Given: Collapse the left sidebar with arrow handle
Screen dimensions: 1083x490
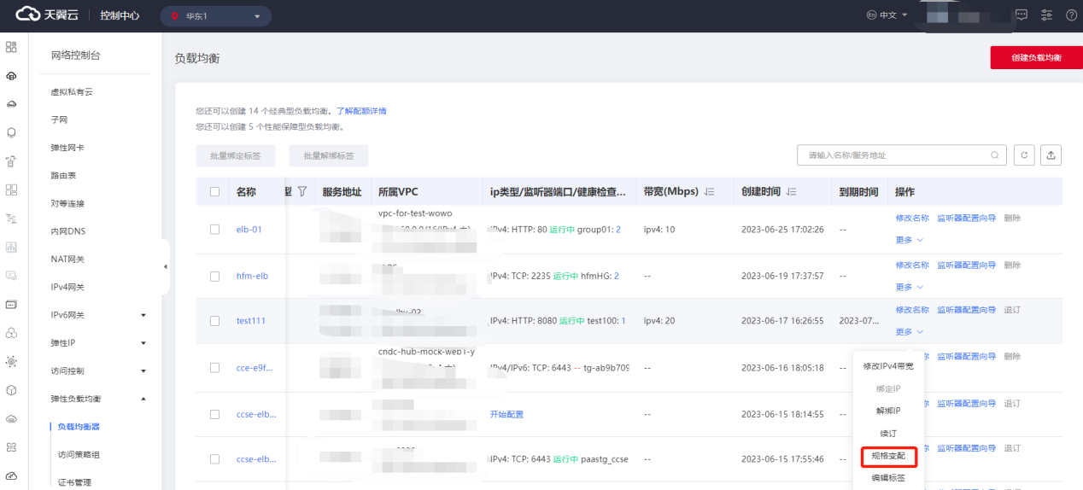Looking at the screenshot, I should click(165, 267).
